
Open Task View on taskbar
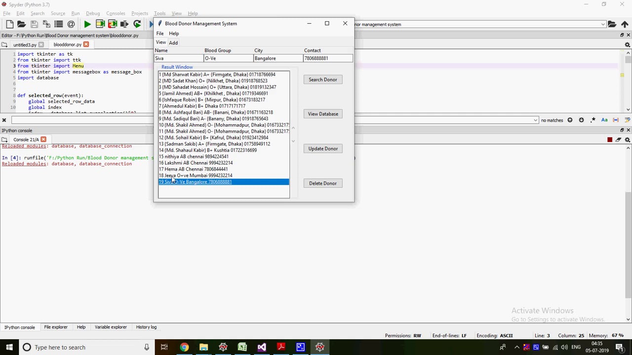point(164,347)
